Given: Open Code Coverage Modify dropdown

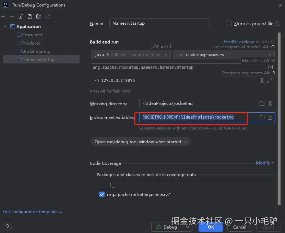Looking at the screenshot, I should click(x=265, y=163).
